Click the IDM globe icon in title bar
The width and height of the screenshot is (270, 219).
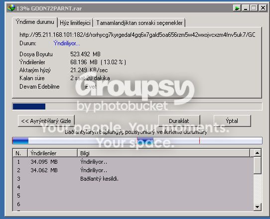coord(11,8)
